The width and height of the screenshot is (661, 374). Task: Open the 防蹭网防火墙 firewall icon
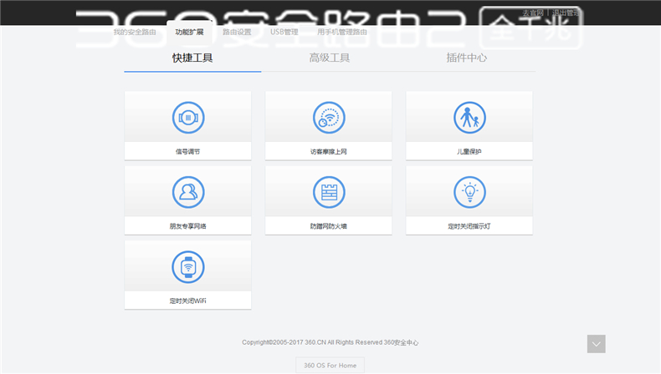coord(329,192)
